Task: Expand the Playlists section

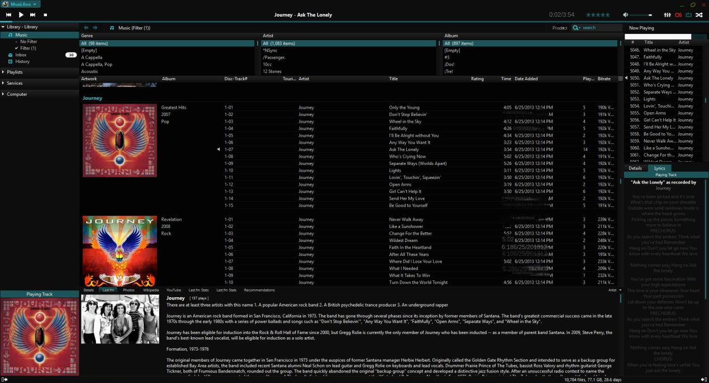Action: pos(15,72)
